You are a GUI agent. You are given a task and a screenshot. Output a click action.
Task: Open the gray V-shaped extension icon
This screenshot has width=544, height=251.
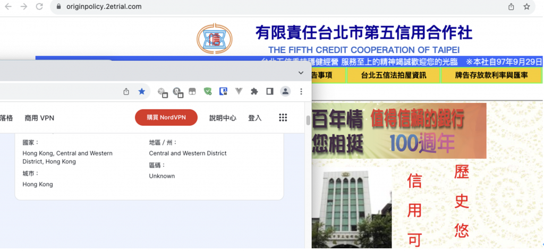pos(239,91)
